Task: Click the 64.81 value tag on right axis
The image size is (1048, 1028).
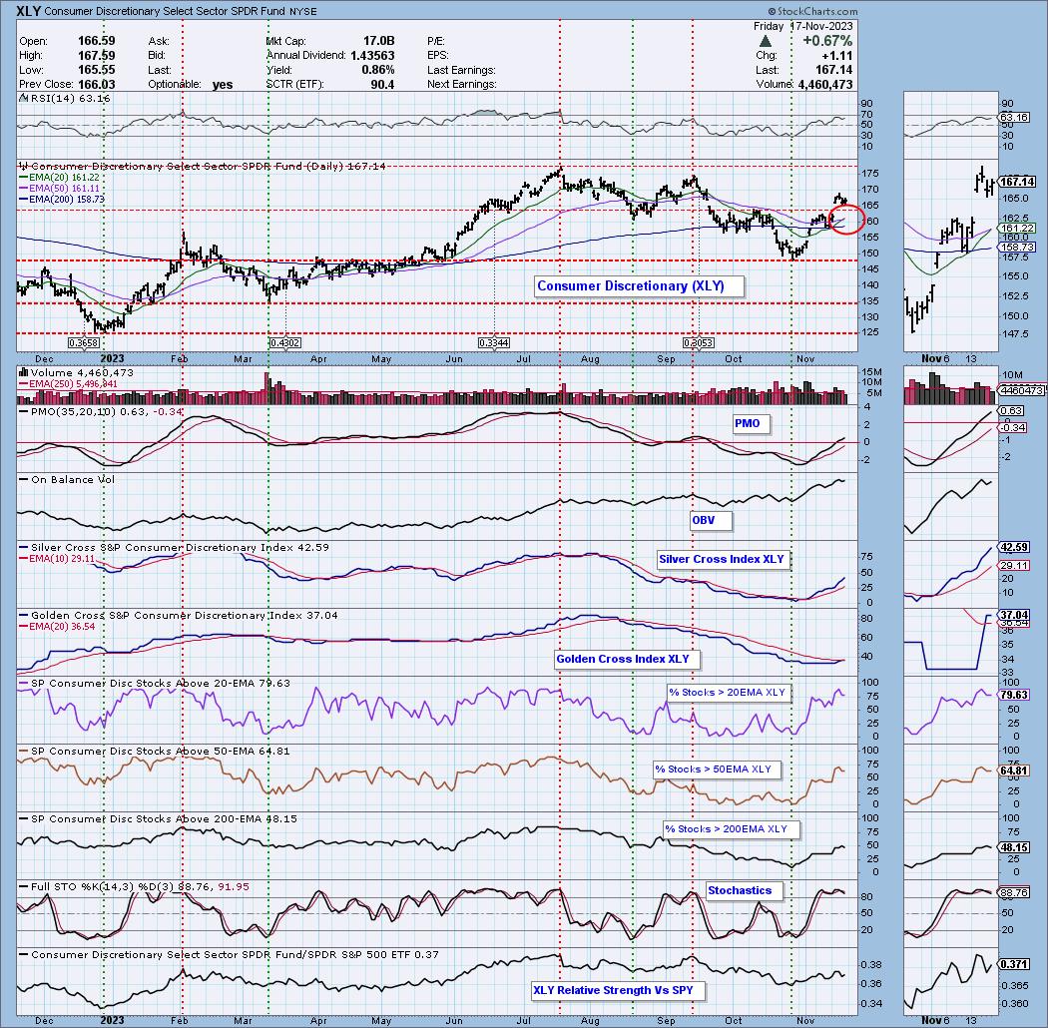Action: pyautogui.click(x=1014, y=771)
